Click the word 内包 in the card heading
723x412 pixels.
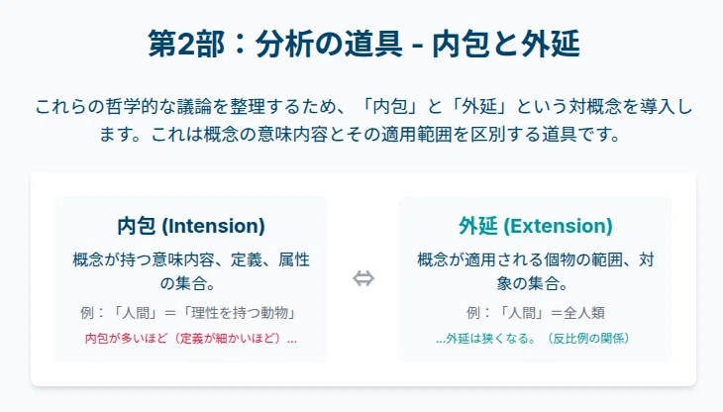click(x=136, y=226)
